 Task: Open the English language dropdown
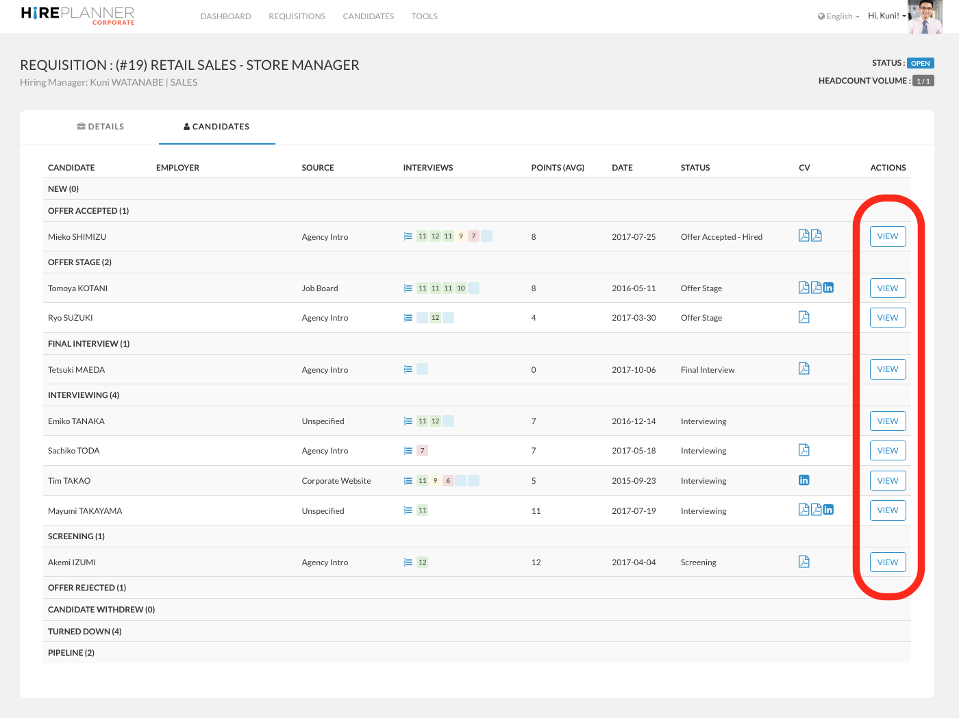(838, 16)
